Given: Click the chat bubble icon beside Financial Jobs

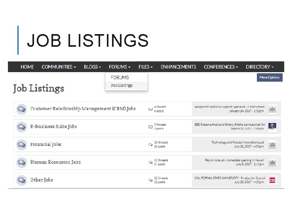Looking at the screenshot, I should [21, 145].
